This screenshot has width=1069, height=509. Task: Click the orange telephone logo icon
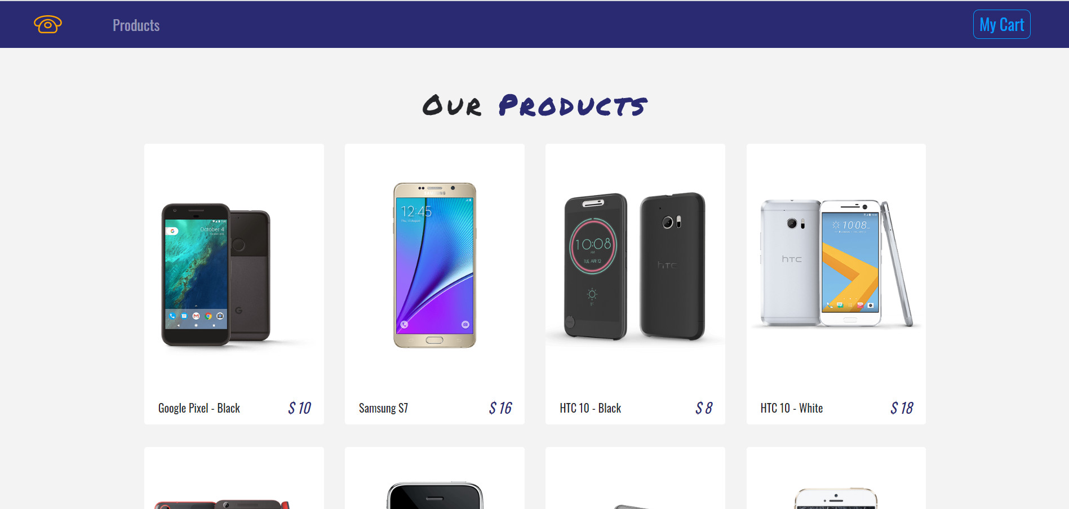48,24
